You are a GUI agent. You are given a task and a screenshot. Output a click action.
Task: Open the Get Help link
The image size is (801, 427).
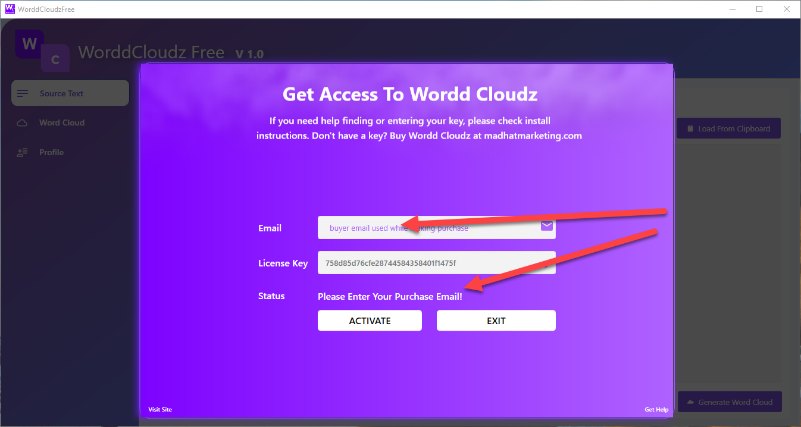pos(656,410)
